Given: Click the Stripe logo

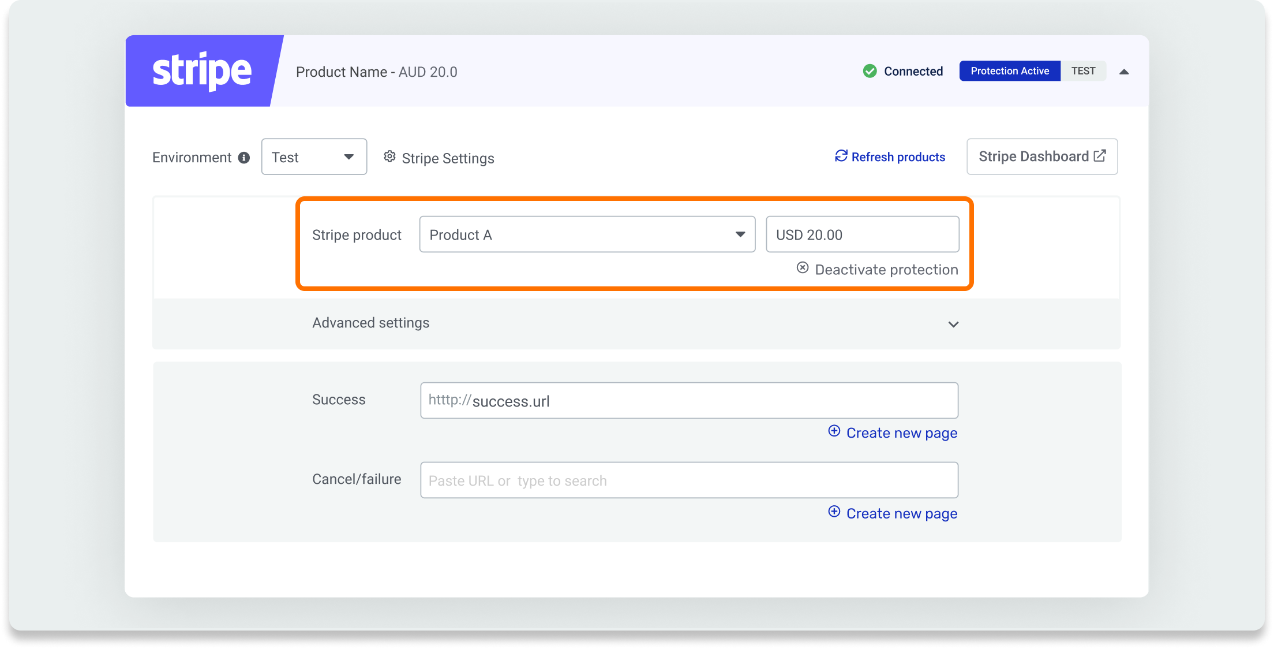Looking at the screenshot, I should 201,71.
